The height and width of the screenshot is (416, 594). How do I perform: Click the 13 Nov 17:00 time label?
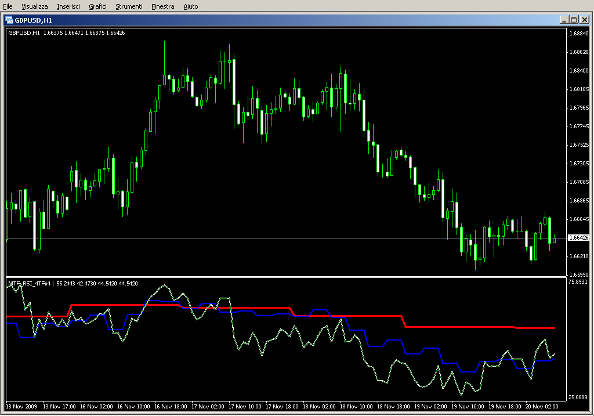(x=59, y=407)
